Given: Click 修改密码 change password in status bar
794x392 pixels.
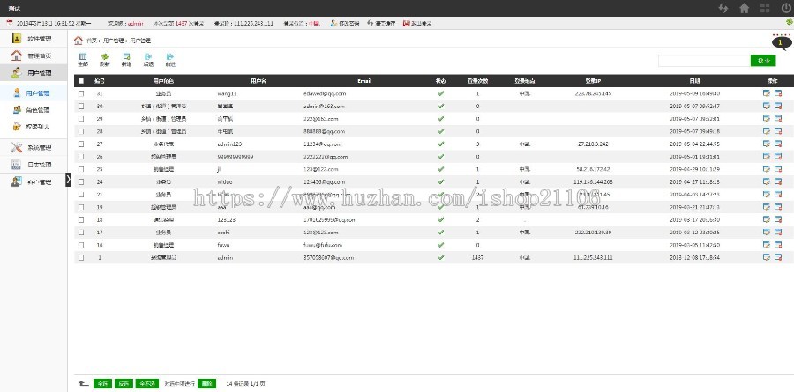Looking at the screenshot, I should [x=345, y=23].
